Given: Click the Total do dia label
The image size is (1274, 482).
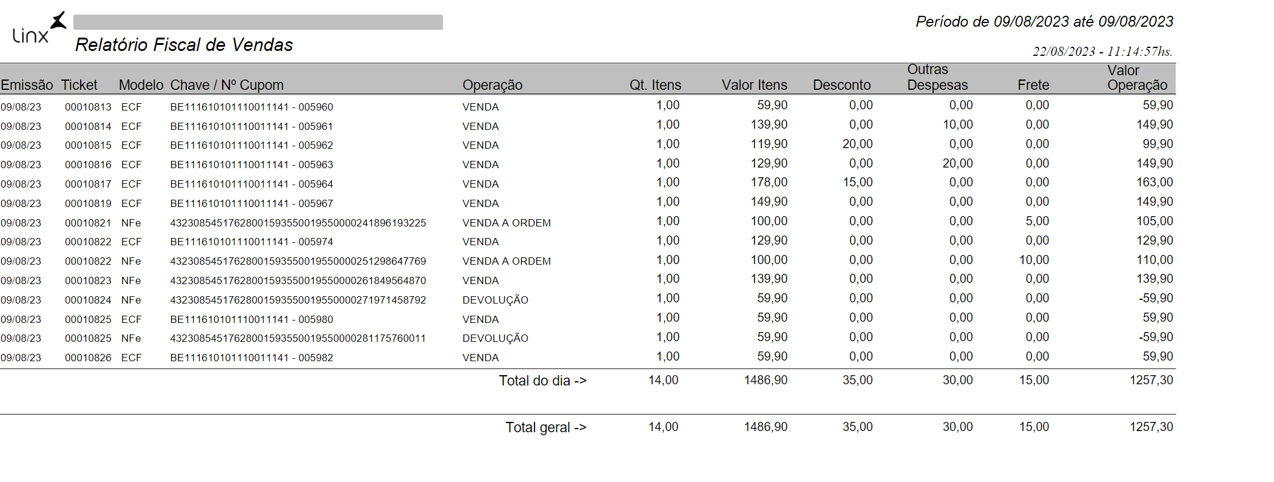Looking at the screenshot, I should coord(542,381).
